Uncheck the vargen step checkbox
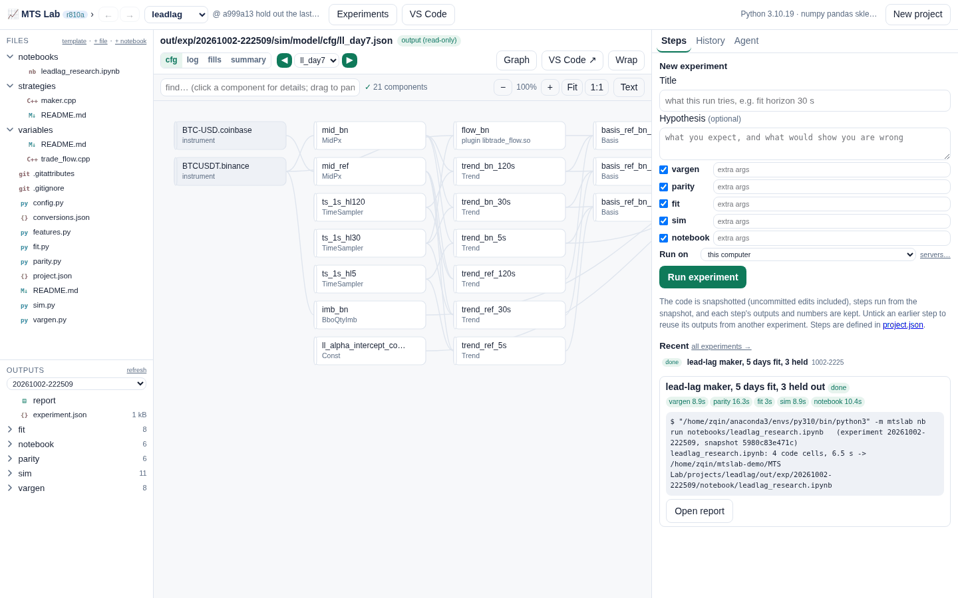Image resolution: width=958 pixels, height=598 pixels. [663, 170]
